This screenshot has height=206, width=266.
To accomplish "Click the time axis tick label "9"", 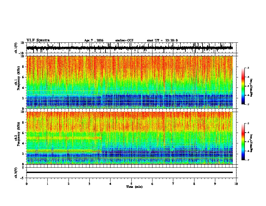I will pos(215,184).
